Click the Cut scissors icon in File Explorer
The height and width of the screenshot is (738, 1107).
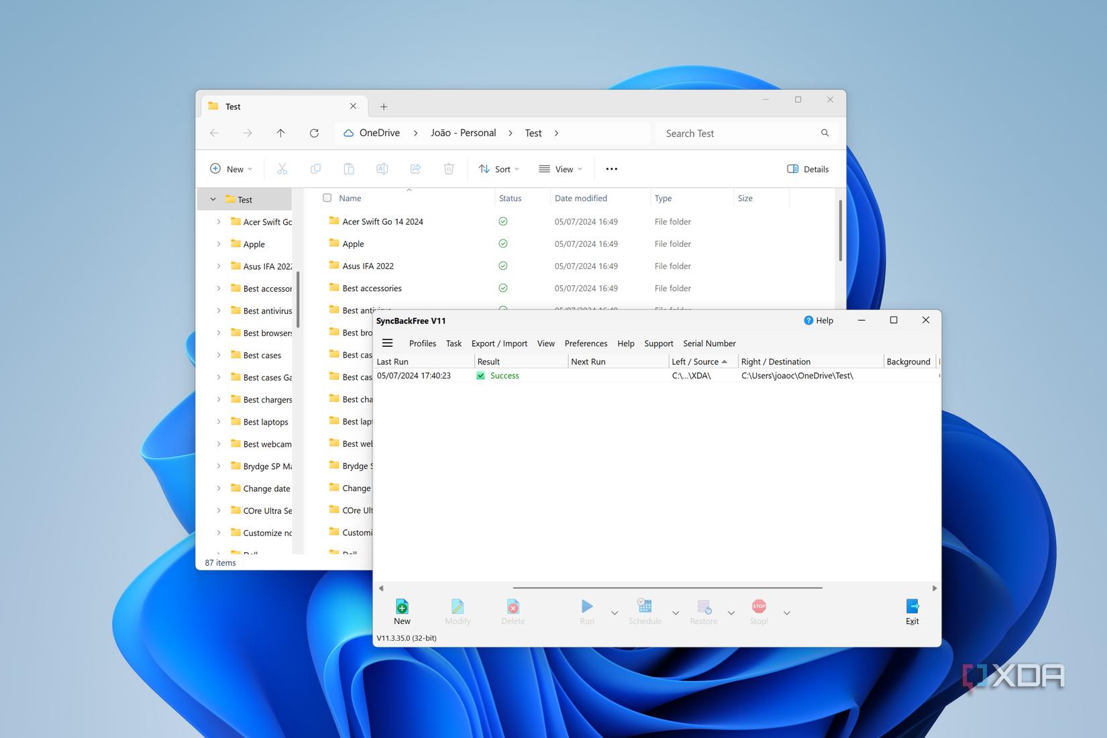point(282,169)
